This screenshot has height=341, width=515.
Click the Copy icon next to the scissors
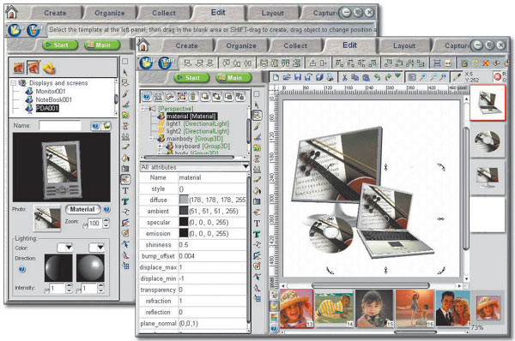click(x=355, y=77)
